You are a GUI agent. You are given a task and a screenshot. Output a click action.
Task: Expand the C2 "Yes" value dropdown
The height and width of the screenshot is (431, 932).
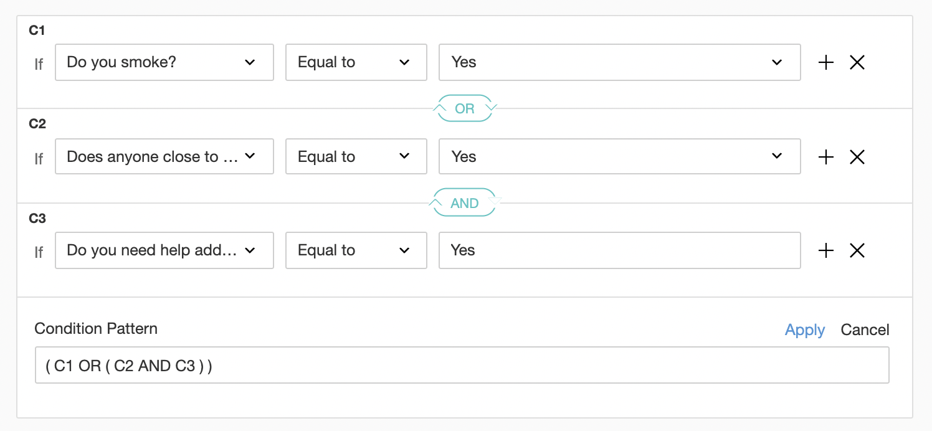[x=619, y=157]
